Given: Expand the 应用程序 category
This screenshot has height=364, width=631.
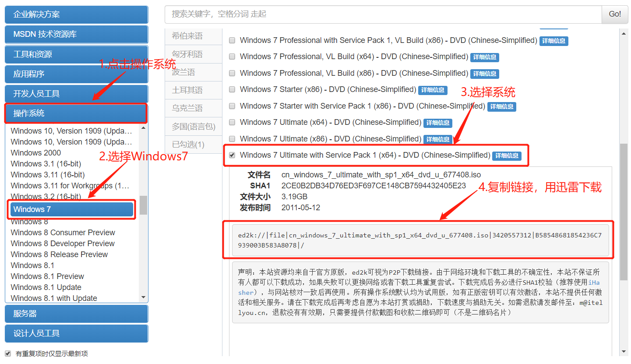Looking at the screenshot, I should (76, 74).
